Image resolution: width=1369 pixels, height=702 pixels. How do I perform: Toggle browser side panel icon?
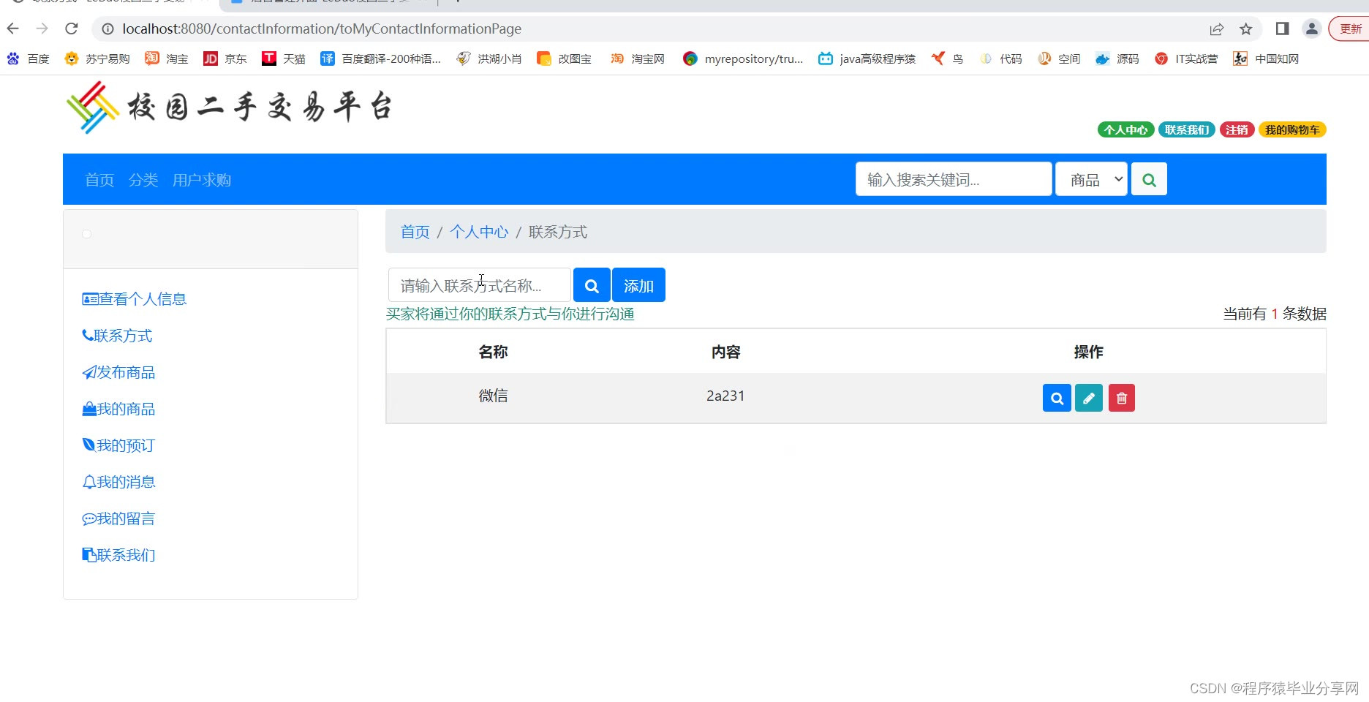pos(1282,29)
